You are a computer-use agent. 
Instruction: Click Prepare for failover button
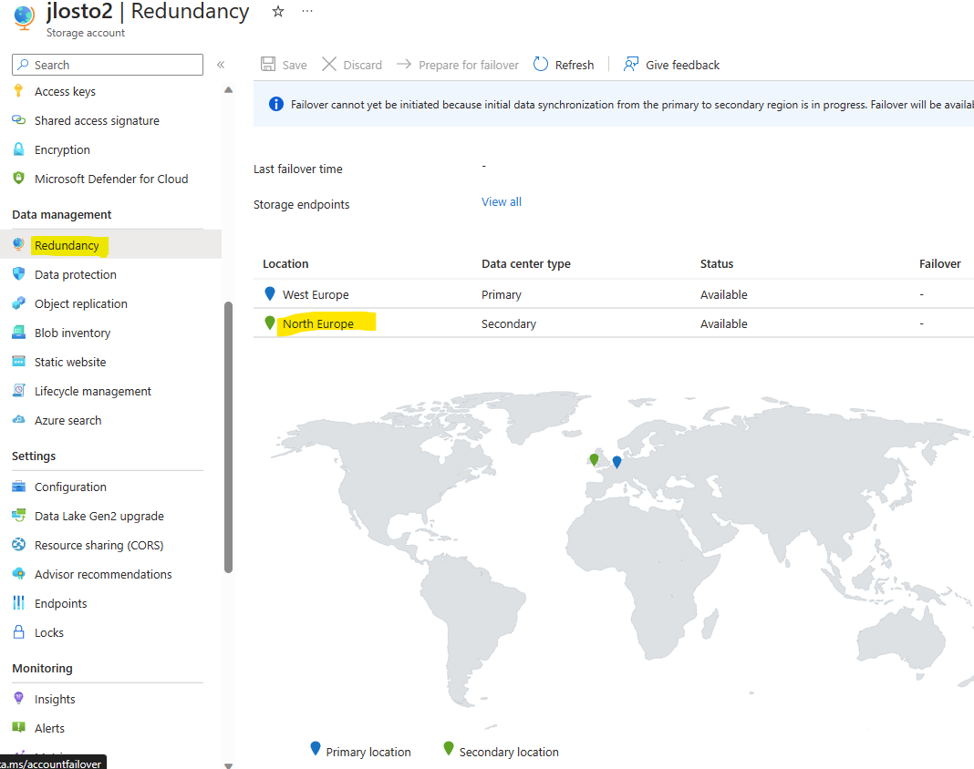click(x=458, y=65)
